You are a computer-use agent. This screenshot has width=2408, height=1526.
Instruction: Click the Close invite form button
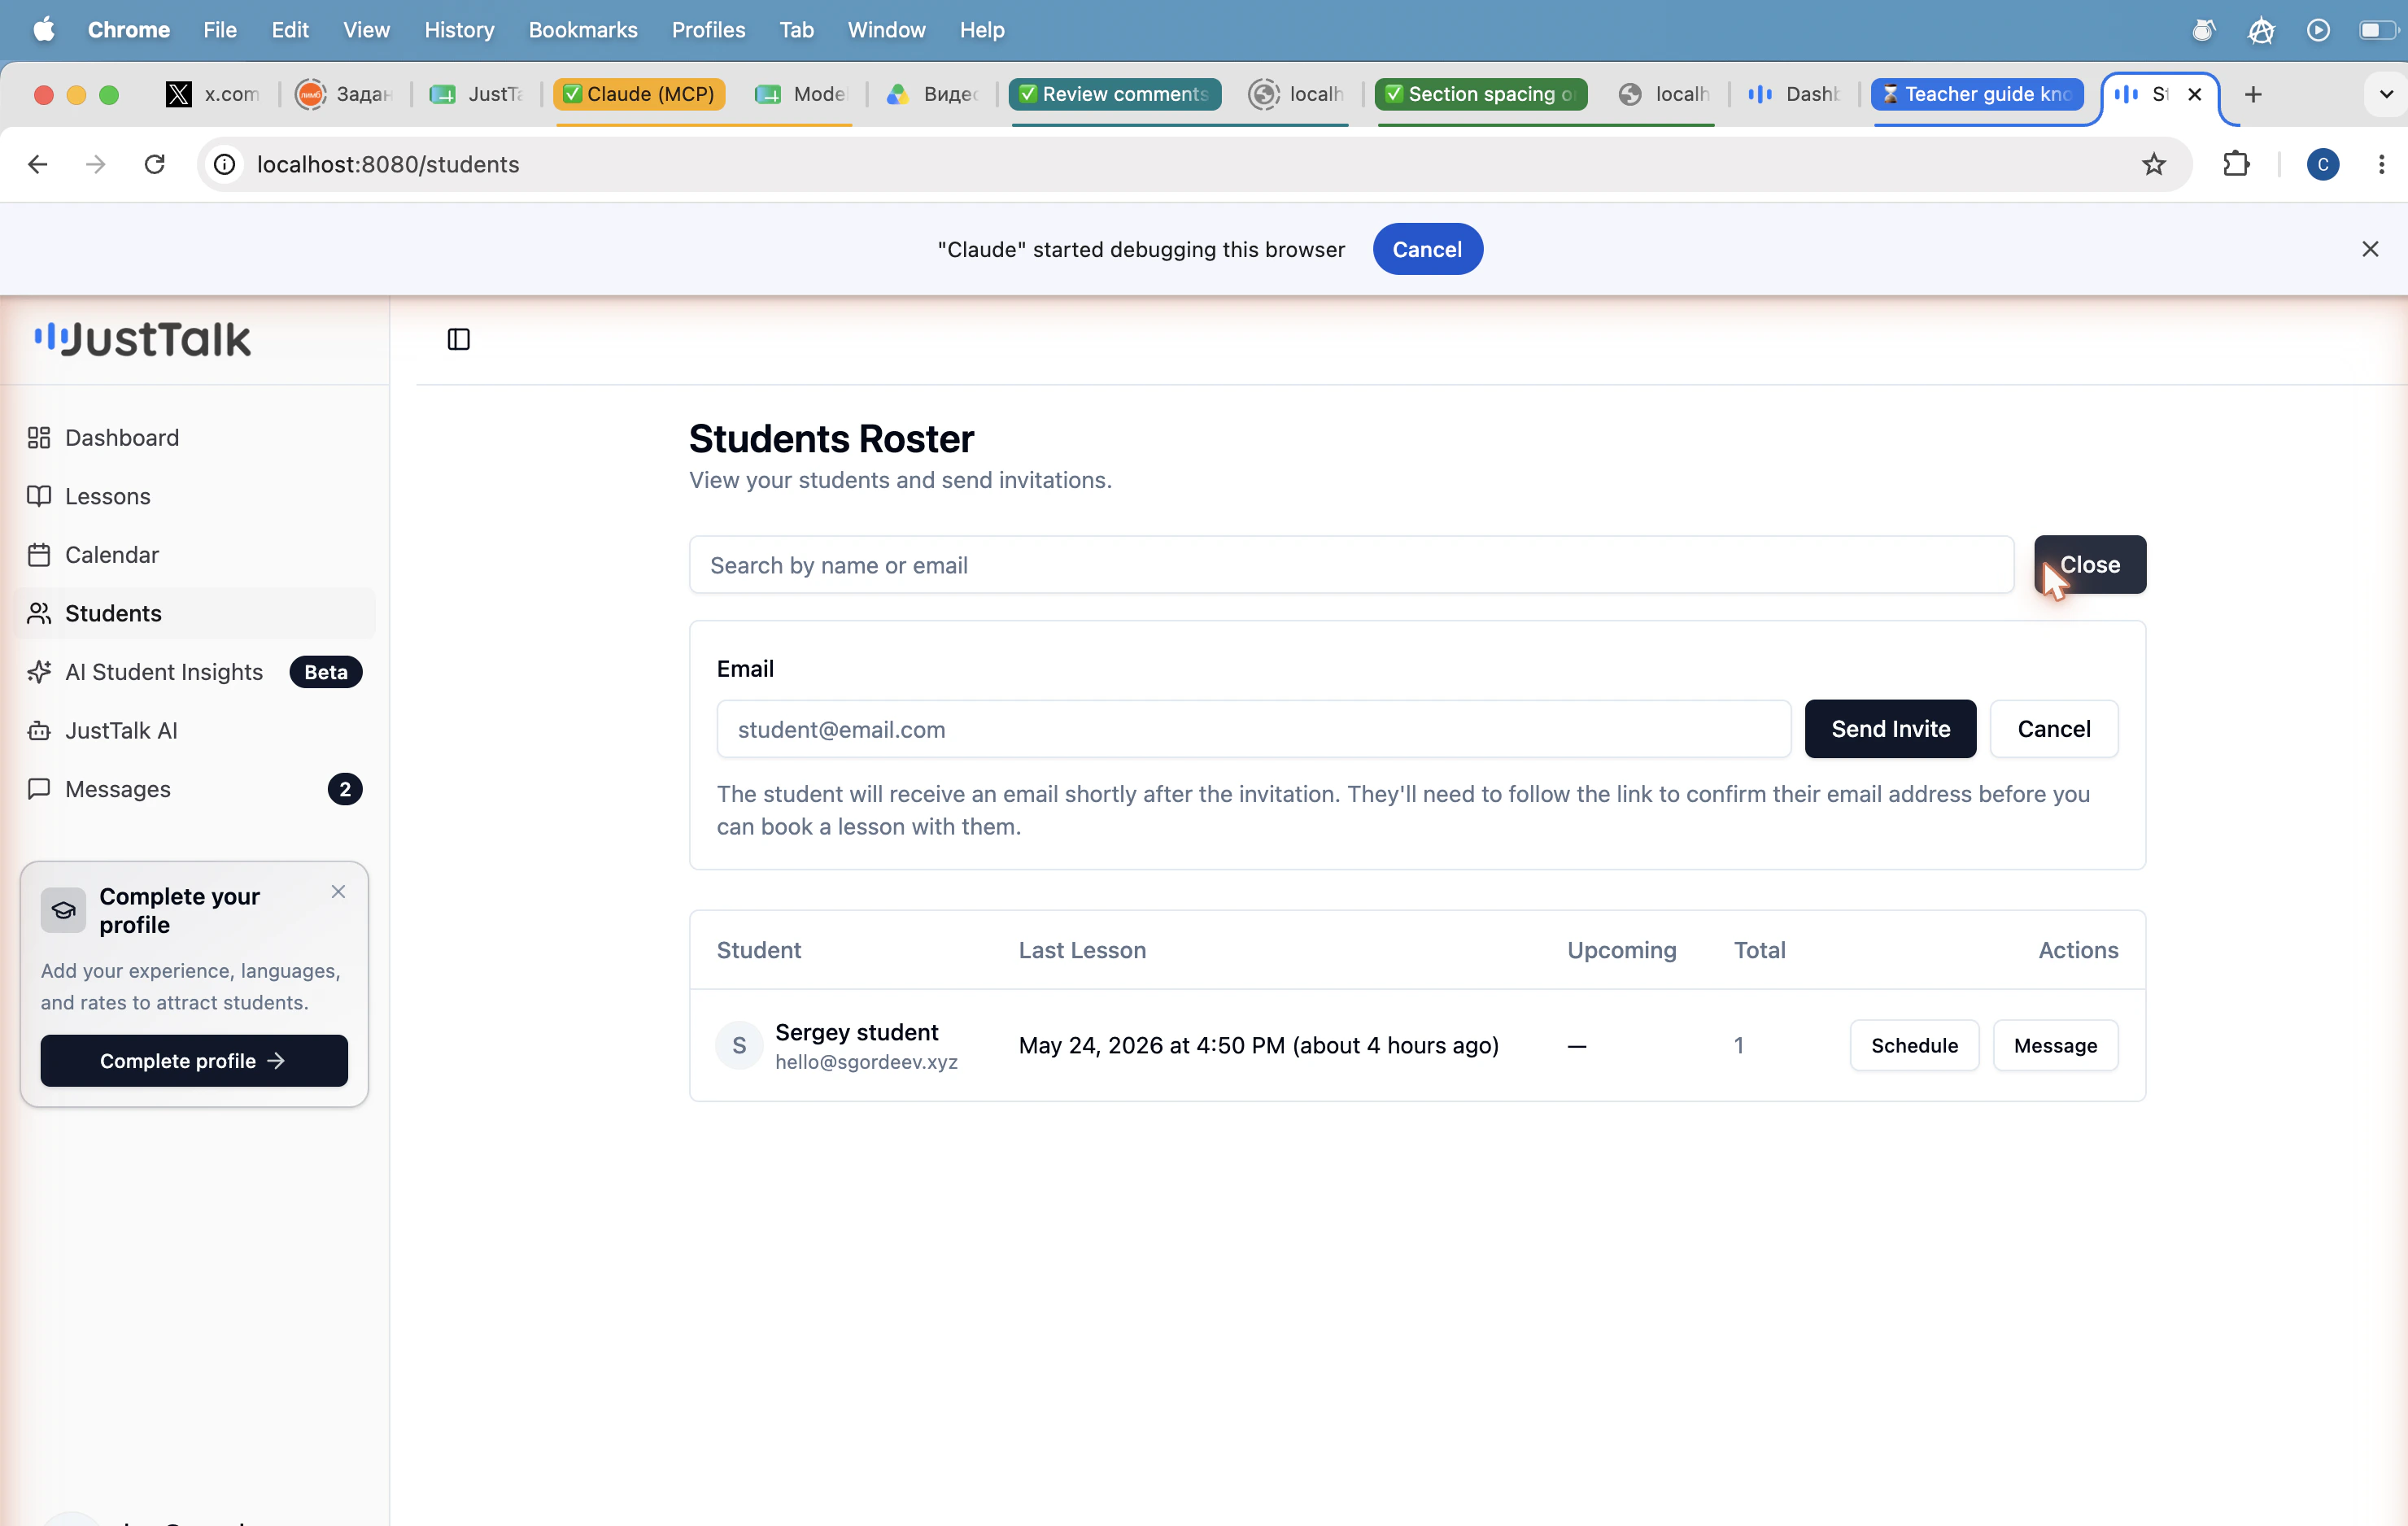pyautogui.click(x=2090, y=564)
